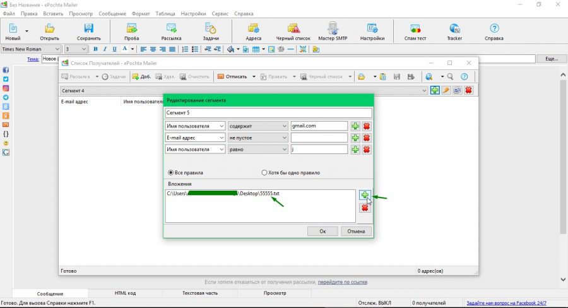Remove attachment with red X under Вложения

[364, 208]
